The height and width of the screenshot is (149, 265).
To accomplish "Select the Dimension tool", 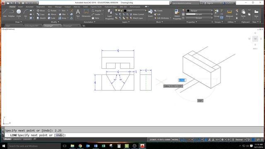I will pyautogui.click(x=86, y=13).
